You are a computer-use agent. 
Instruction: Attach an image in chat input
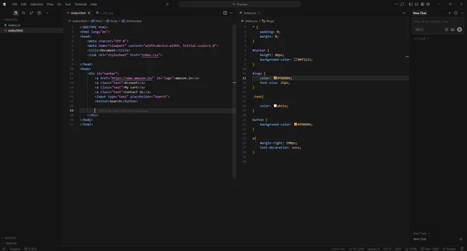tap(453, 30)
